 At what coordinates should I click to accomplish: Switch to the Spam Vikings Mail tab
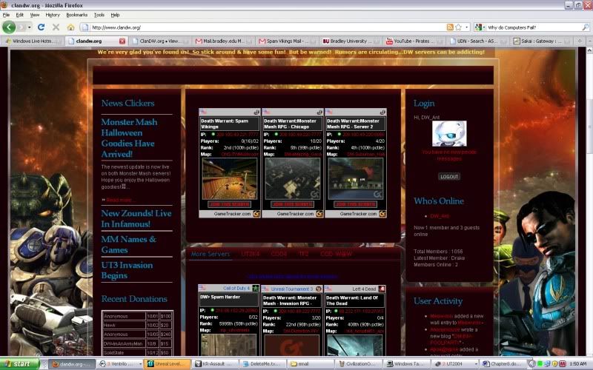(x=286, y=41)
